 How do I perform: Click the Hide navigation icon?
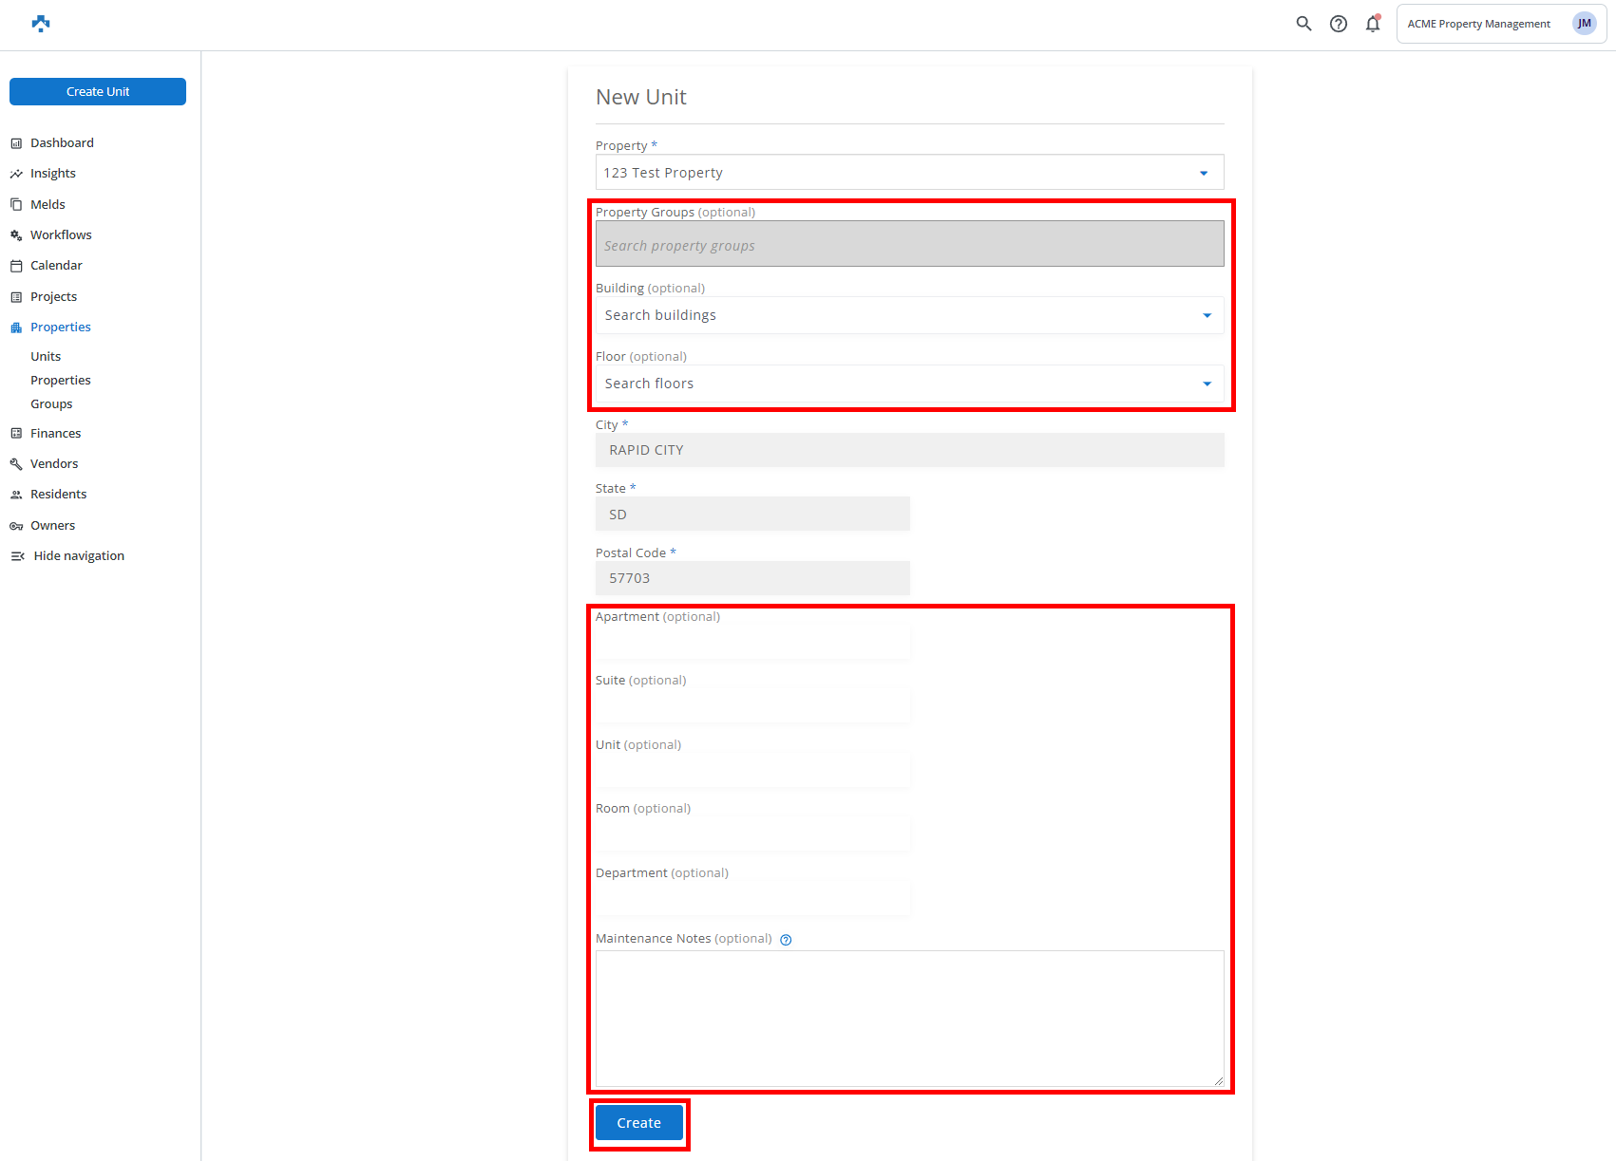click(x=17, y=556)
